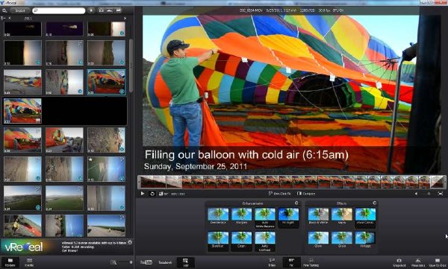Open the gallery settings gear dropdown
Viewport: 448px width, 269px height.
click(4, 10)
